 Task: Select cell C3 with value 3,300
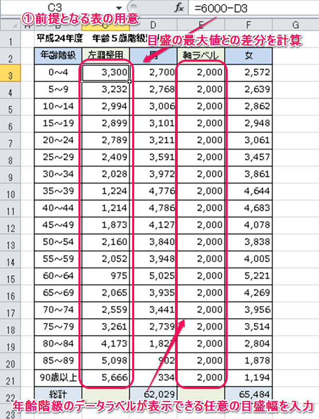pos(106,72)
